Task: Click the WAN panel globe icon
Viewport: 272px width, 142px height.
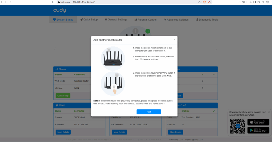Action: [x=57, y=105]
